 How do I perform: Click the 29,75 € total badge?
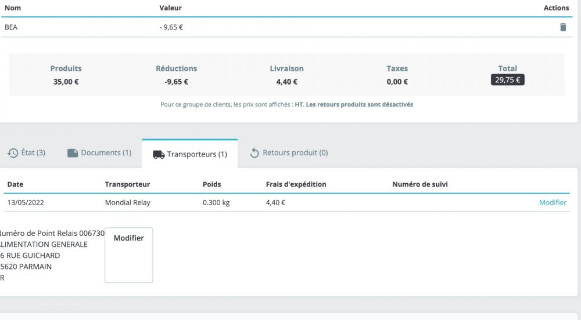[508, 80]
